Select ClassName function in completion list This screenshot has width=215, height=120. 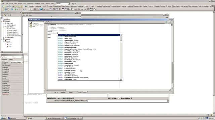click(89, 76)
